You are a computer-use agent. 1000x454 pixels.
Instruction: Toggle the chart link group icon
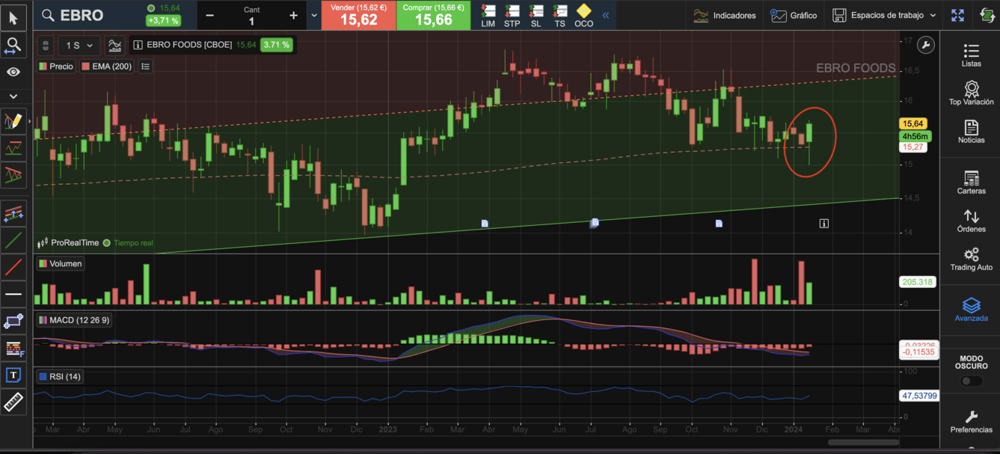[46, 46]
